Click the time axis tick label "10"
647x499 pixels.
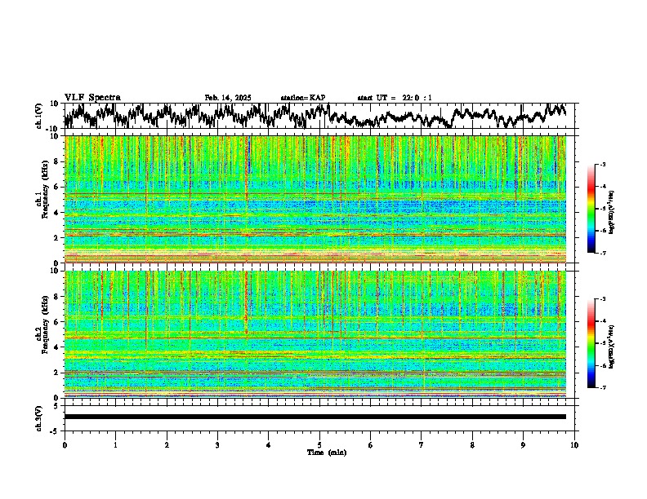574,445
